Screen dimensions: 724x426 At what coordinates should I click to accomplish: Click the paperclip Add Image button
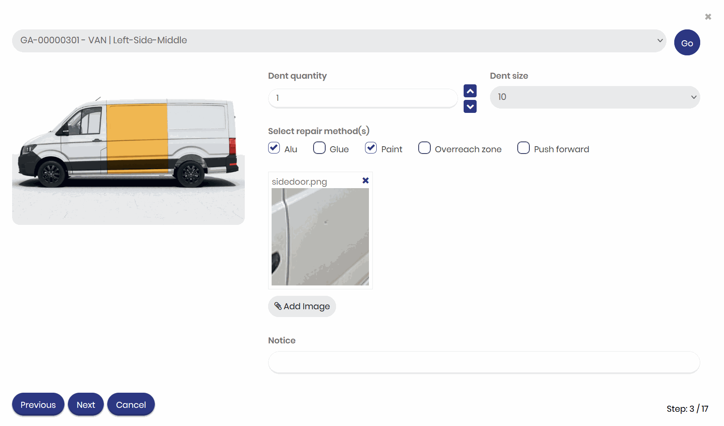[x=302, y=306]
